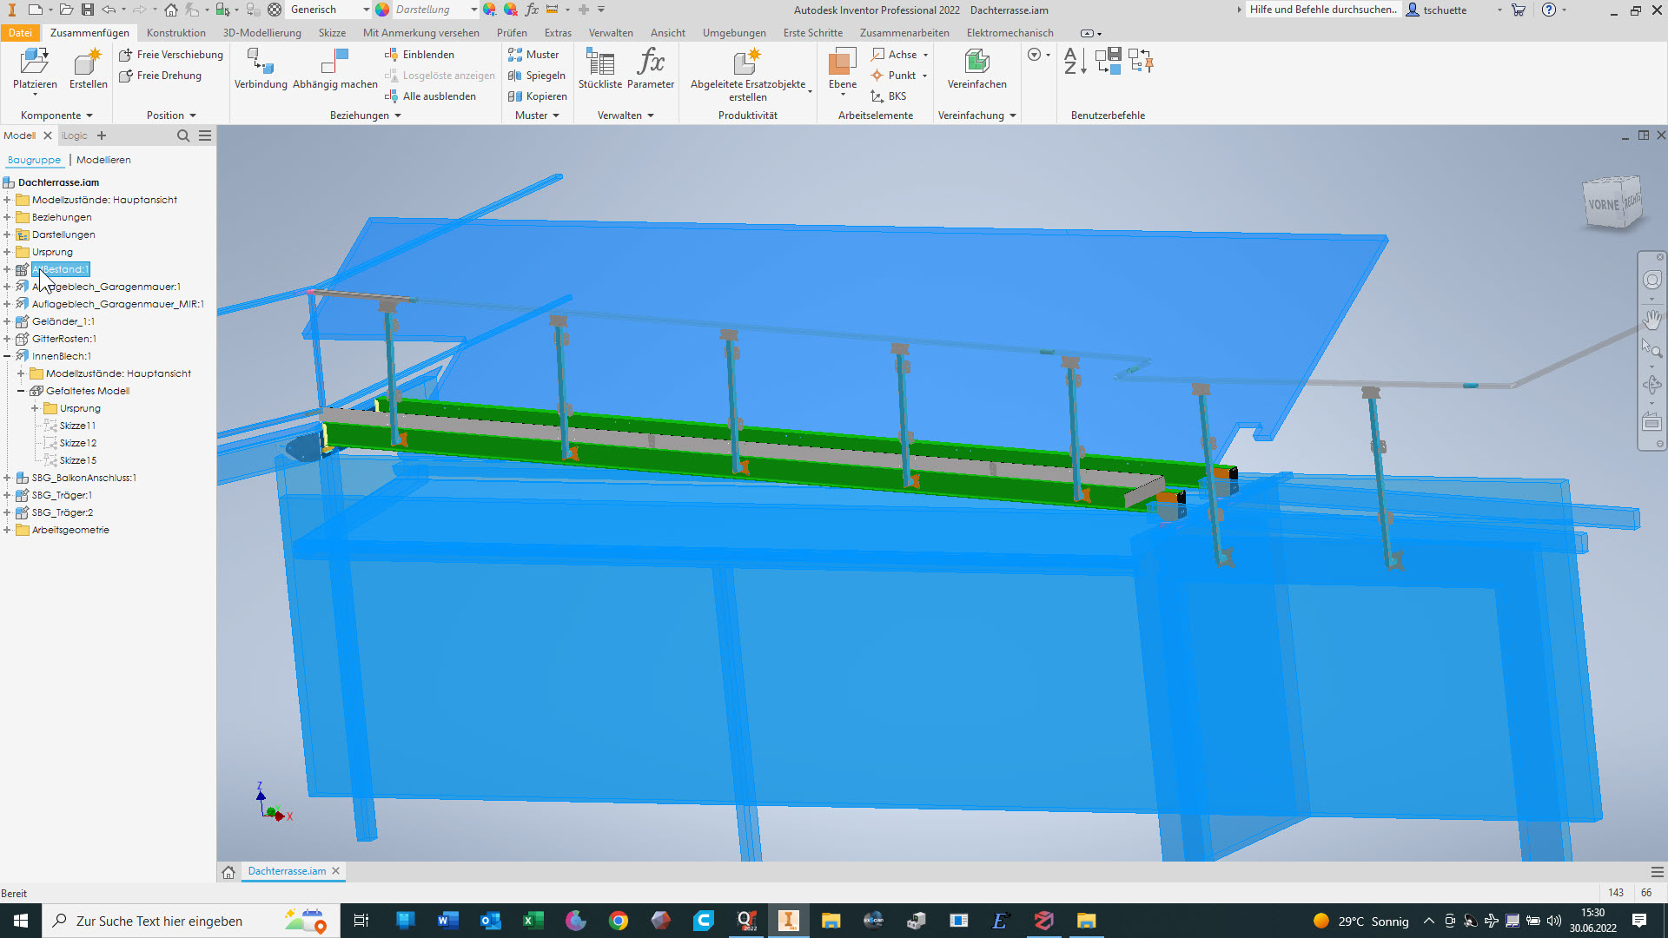1668x938 pixels.
Task: Click the Ebene work plane icon
Action: click(x=842, y=62)
